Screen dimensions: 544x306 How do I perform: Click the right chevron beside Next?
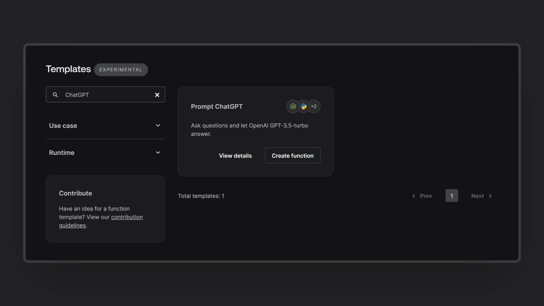tap(490, 196)
